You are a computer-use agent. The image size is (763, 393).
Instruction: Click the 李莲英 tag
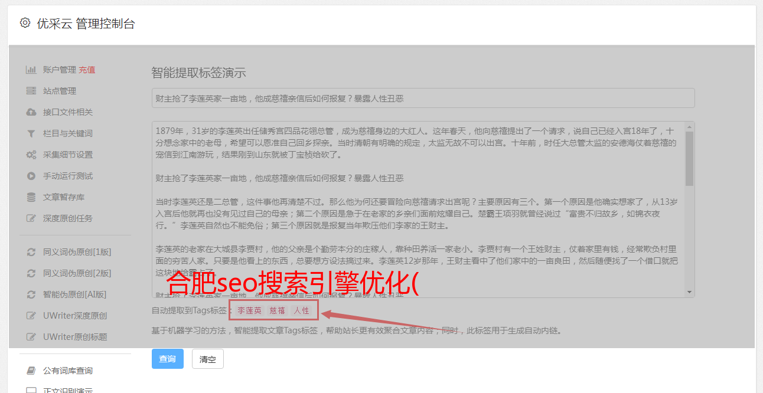coord(249,310)
